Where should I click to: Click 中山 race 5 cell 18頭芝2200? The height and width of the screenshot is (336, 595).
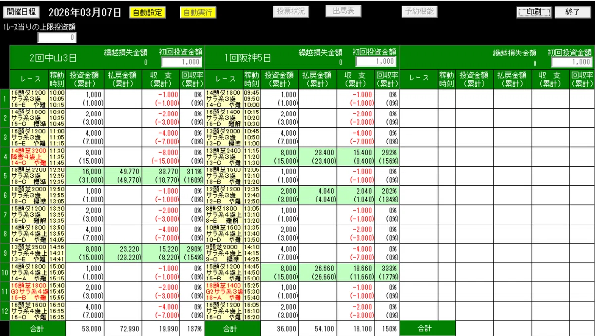click(x=29, y=175)
